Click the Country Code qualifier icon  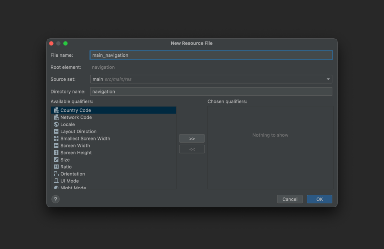(56, 110)
